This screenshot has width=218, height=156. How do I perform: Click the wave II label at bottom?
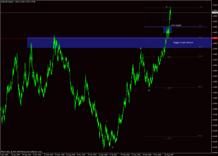tap(112, 147)
